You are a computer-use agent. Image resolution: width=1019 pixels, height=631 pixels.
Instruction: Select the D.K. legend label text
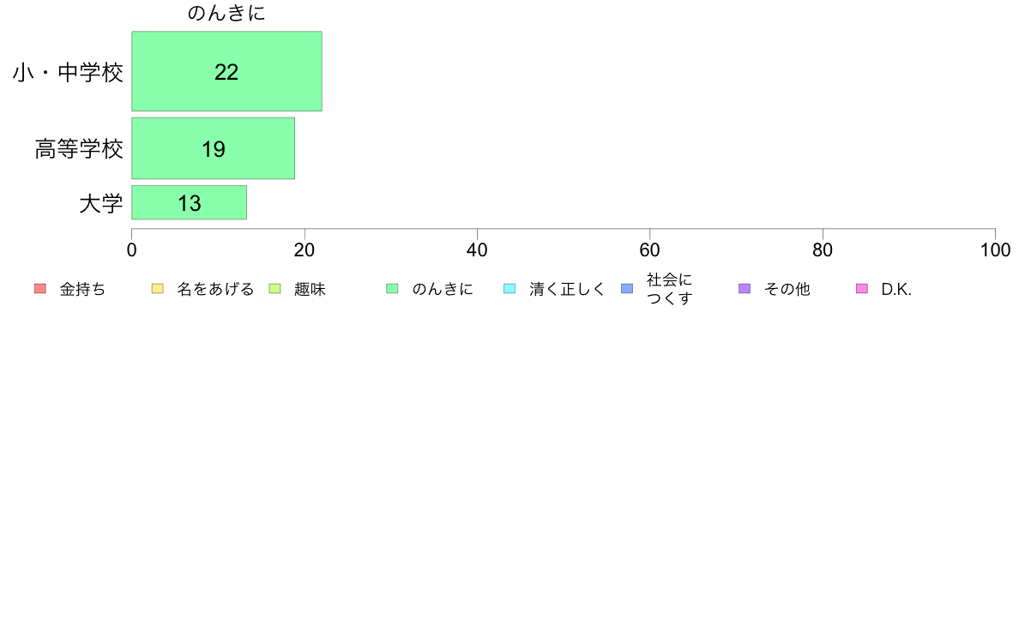point(896,289)
